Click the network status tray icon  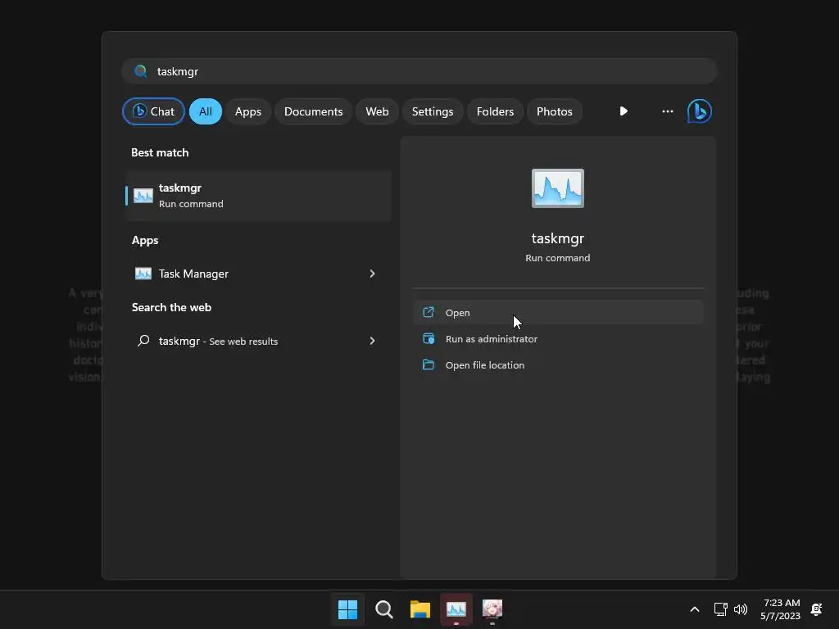click(721, 609)
